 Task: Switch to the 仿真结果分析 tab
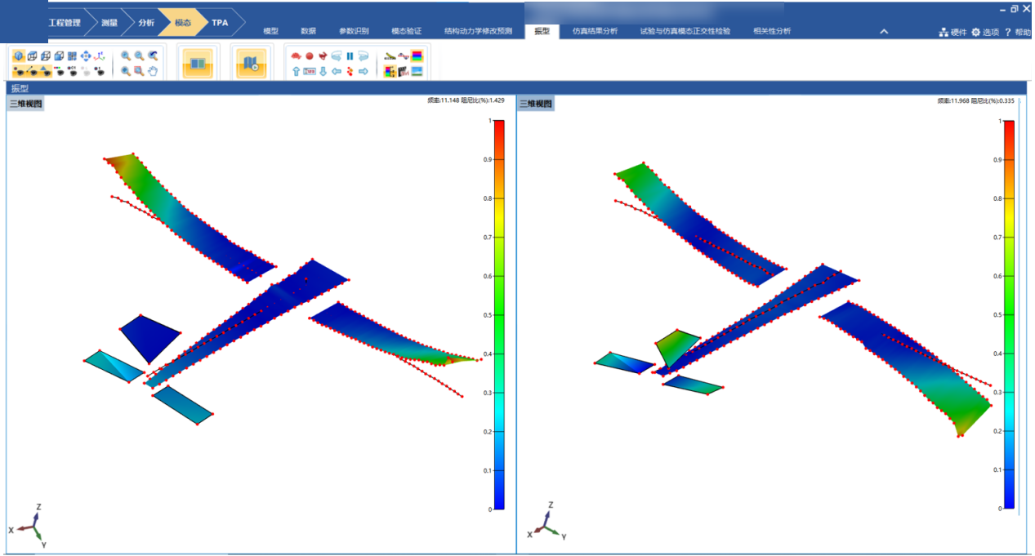pyautogui.click(x=595, y=31)
